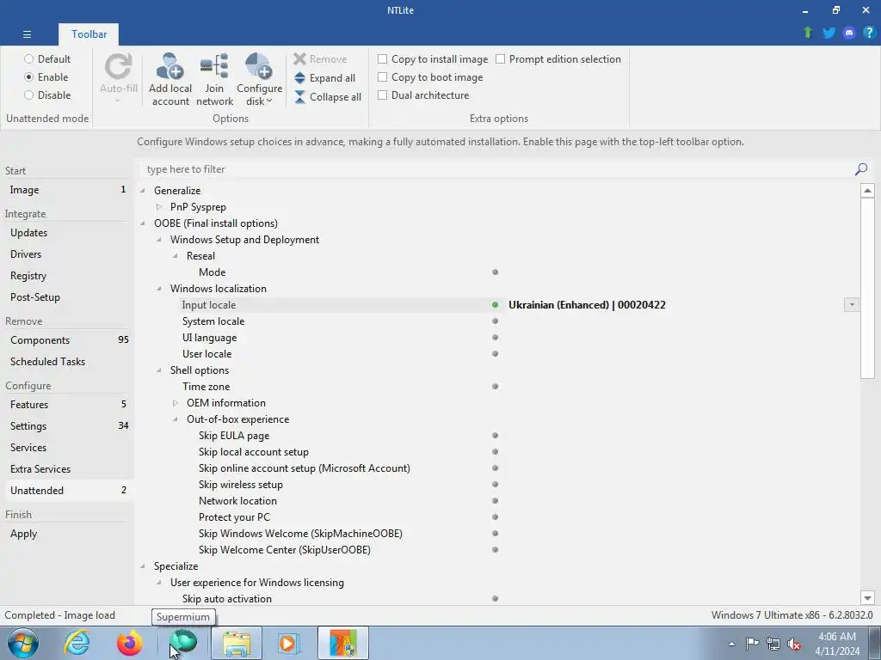Collapse the Out-of-box experience node
This screenshot has height=660, width=881.
click(x=176, y=419)
